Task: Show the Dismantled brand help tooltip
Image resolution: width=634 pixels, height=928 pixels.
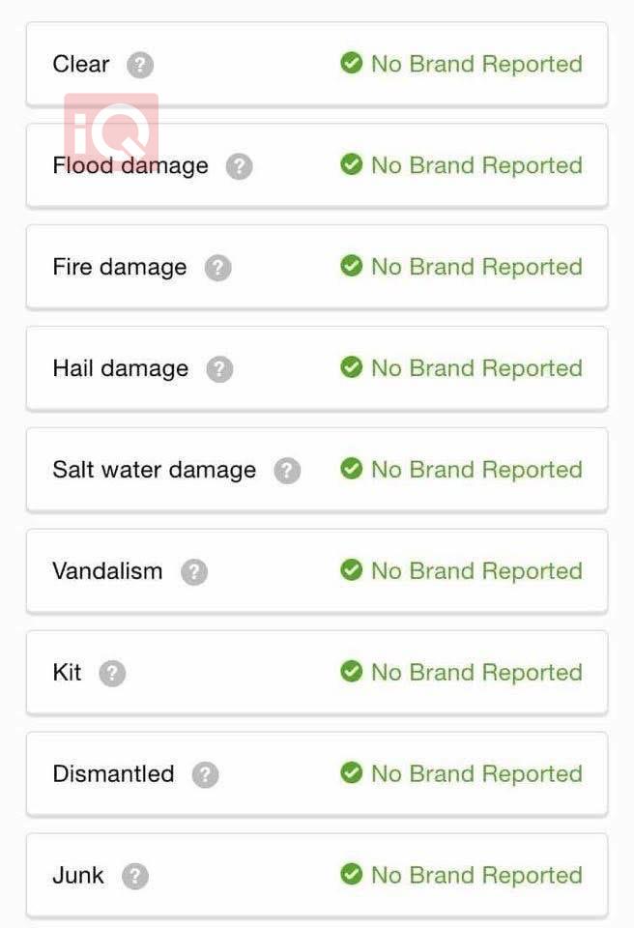Action: coord(205,775)
